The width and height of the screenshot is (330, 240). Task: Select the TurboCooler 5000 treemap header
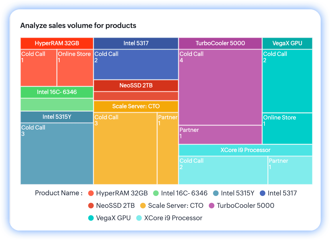pos(220,43)
